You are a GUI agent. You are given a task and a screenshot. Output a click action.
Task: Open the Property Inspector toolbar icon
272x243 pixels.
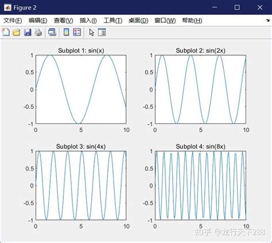tap(102, 32)
